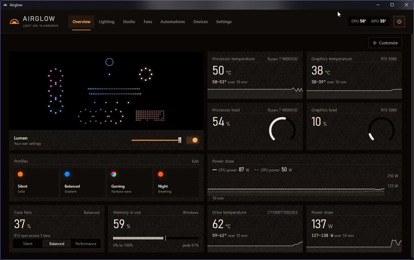Switch to the Devices tab
Image resolution: width=414 pixels, height=260 pixels.
pyautogui.click(x=201, y=22)
